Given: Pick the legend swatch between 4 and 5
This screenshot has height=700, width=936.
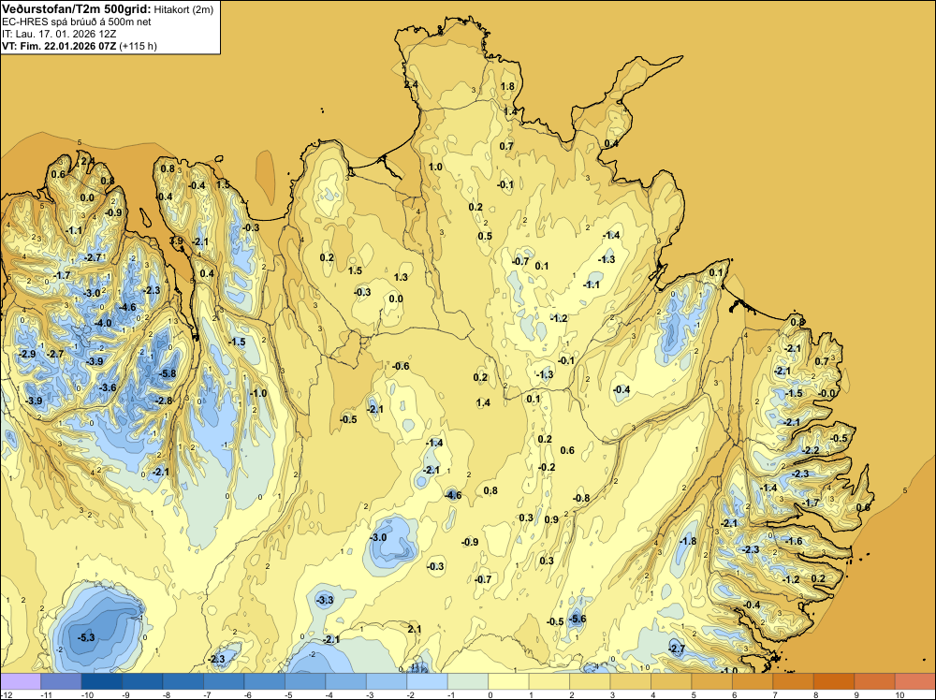Looking at the screenshot, I should [671, 681].
